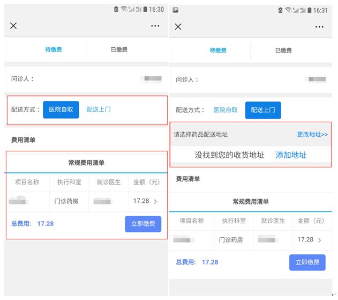This screenshot has height=300, width=338.
Task: Tap 执行科室 column header on right phone
Action: pos(234,221)
